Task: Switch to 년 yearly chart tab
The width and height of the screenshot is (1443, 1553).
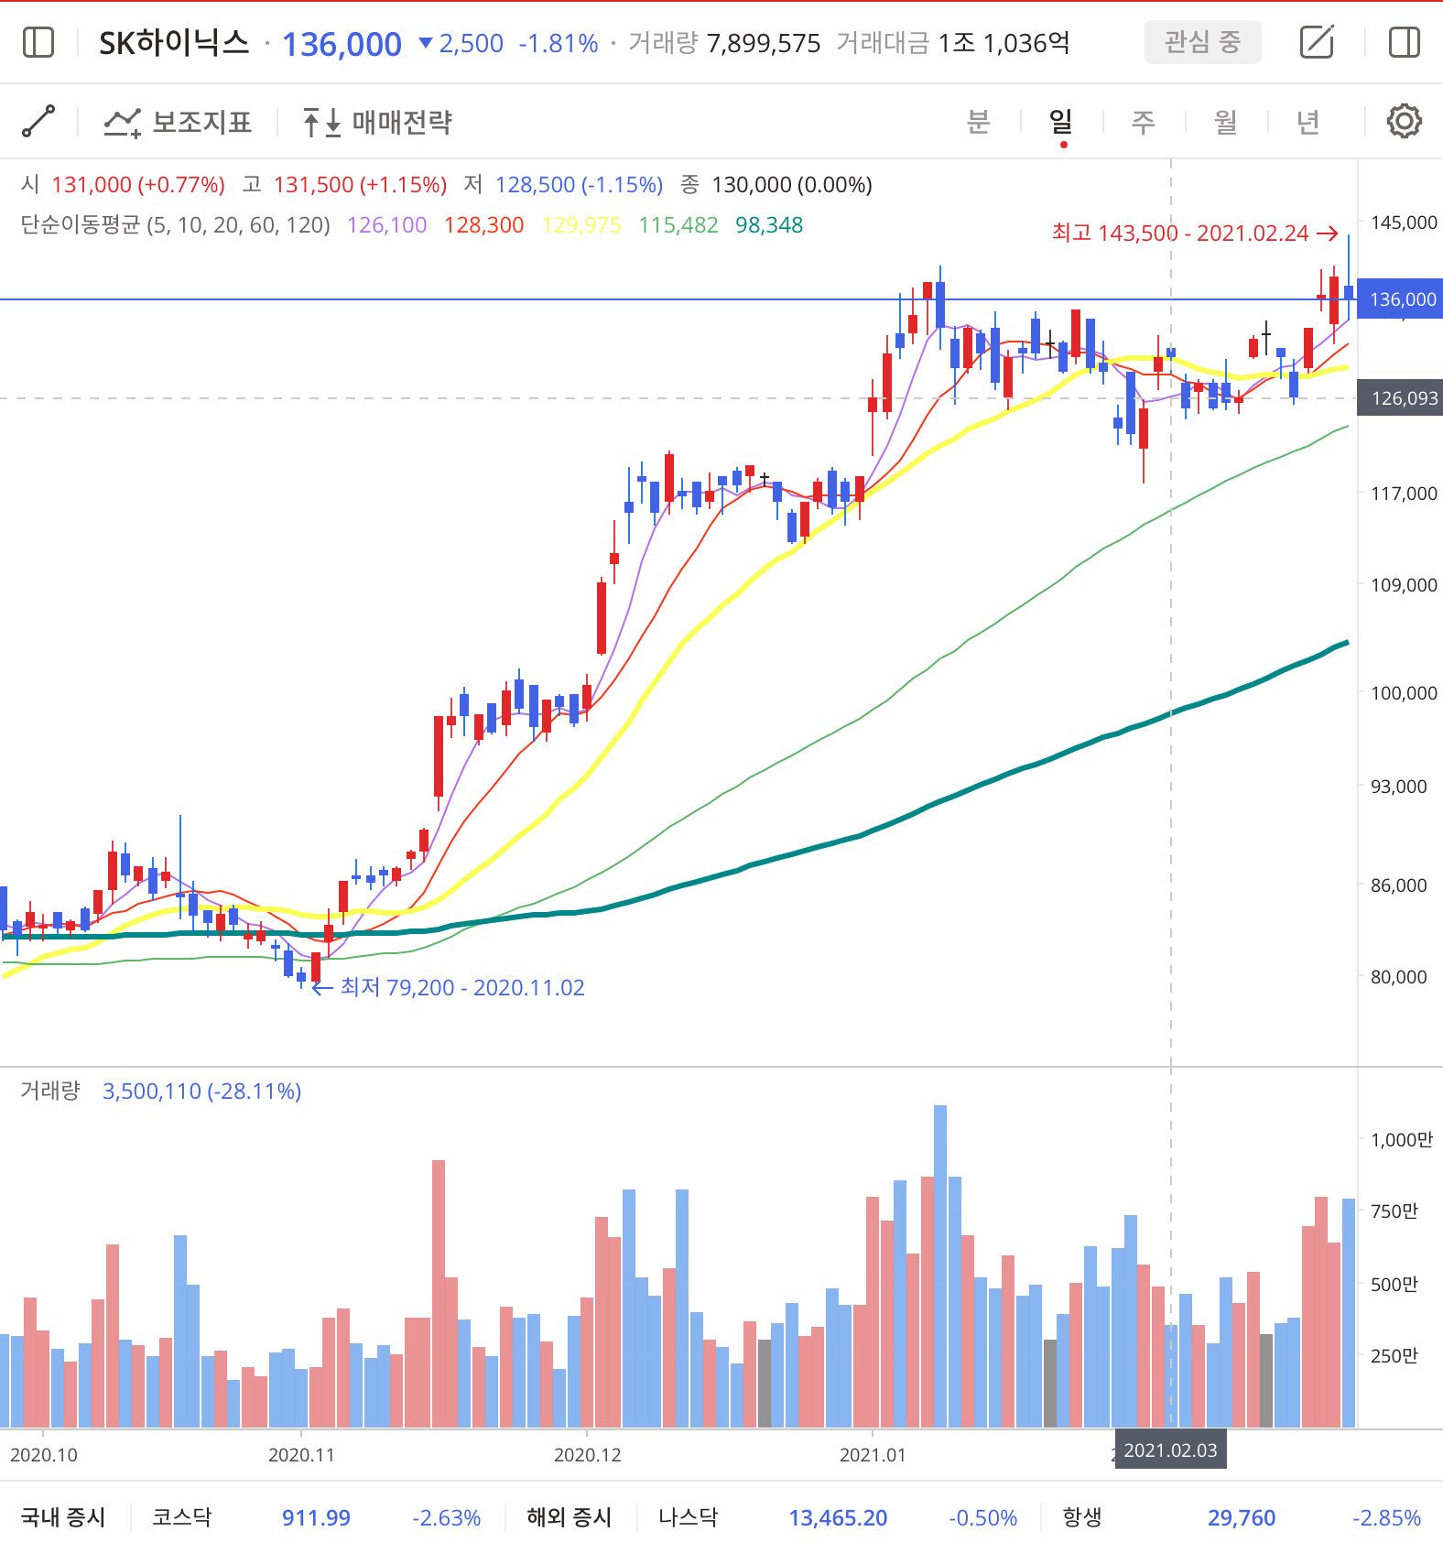Action: coord(1308,121)
